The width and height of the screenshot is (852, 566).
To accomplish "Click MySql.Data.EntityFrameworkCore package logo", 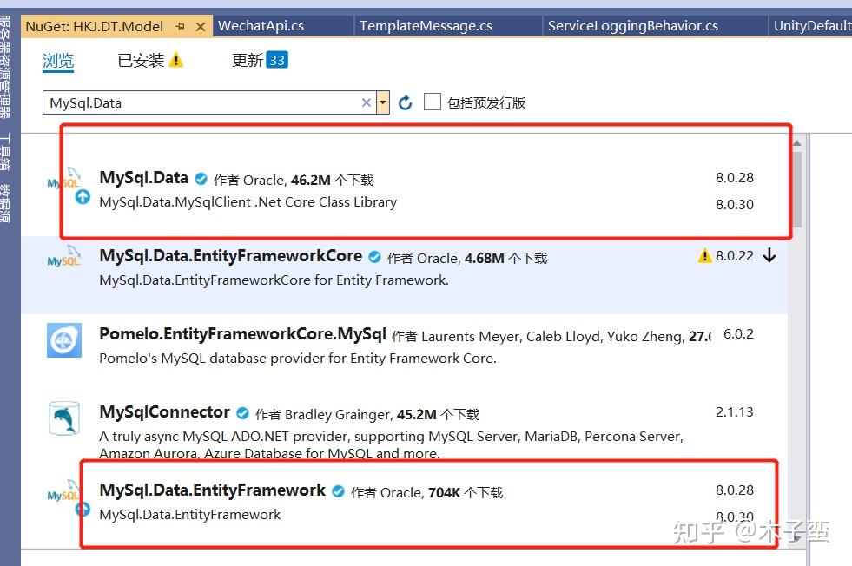I will point(64,256).
